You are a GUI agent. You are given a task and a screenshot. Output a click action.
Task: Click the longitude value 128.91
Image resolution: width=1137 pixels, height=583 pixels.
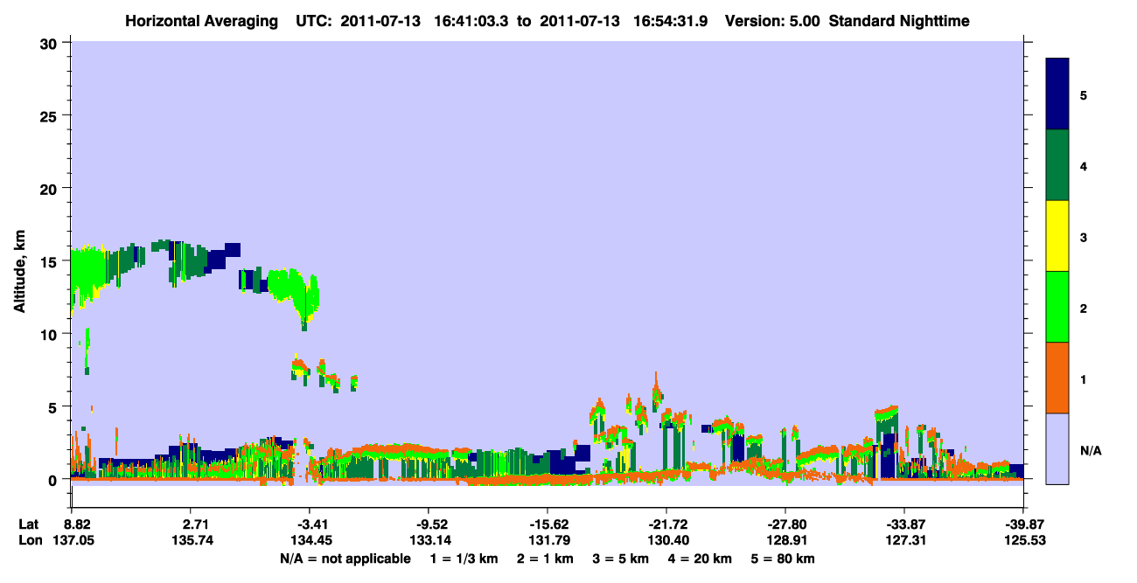point(788,541)
